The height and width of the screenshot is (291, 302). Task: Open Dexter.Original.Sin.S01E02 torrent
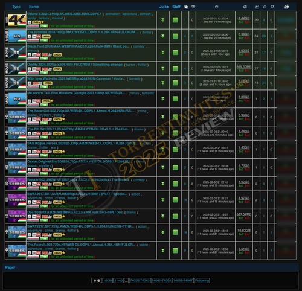80,162
